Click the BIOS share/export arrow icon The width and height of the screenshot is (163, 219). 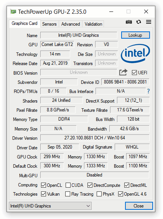(x=123, y=72)
